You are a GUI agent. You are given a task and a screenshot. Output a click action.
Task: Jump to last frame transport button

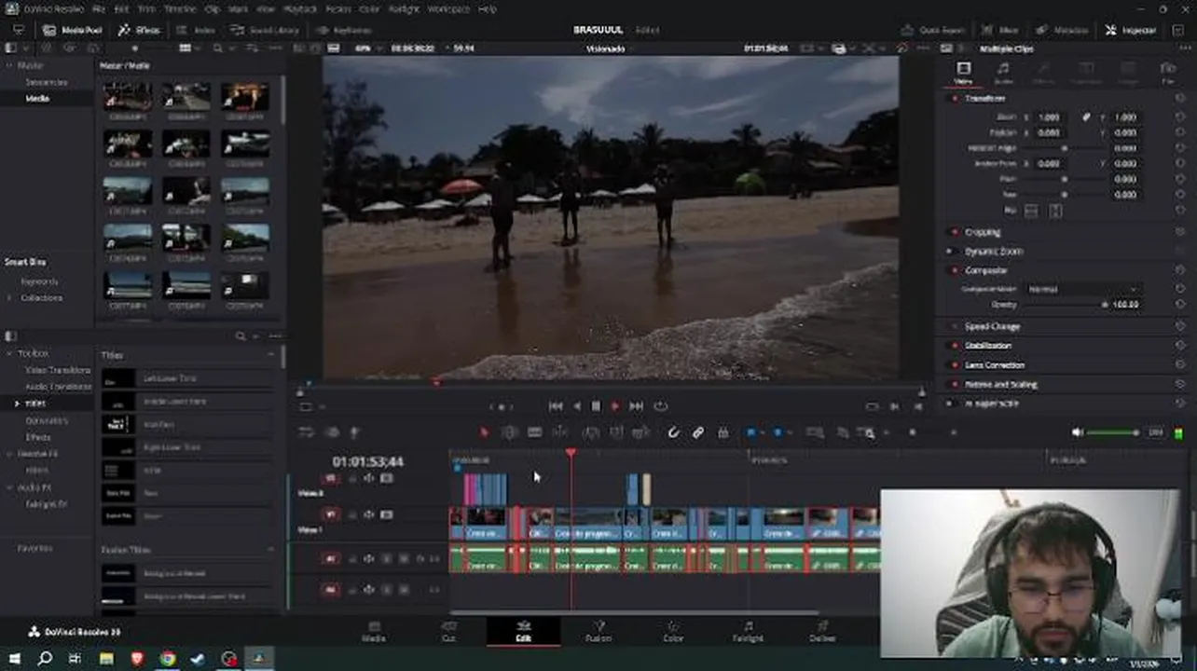point(637,406)
